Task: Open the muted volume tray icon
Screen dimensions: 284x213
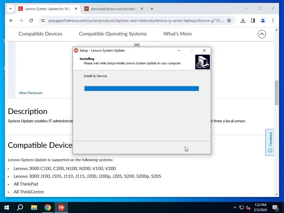Action: point(248,207)
